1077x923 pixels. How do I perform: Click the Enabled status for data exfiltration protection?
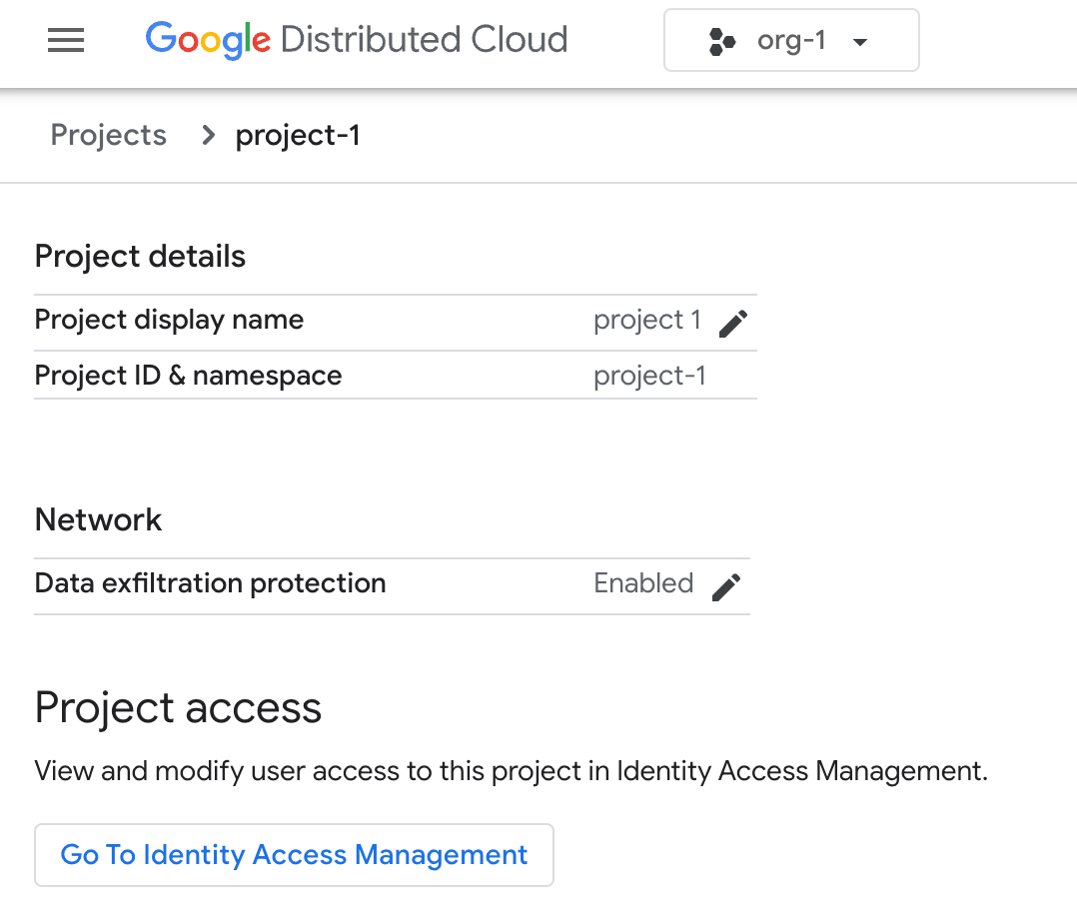tap(643, 583)
